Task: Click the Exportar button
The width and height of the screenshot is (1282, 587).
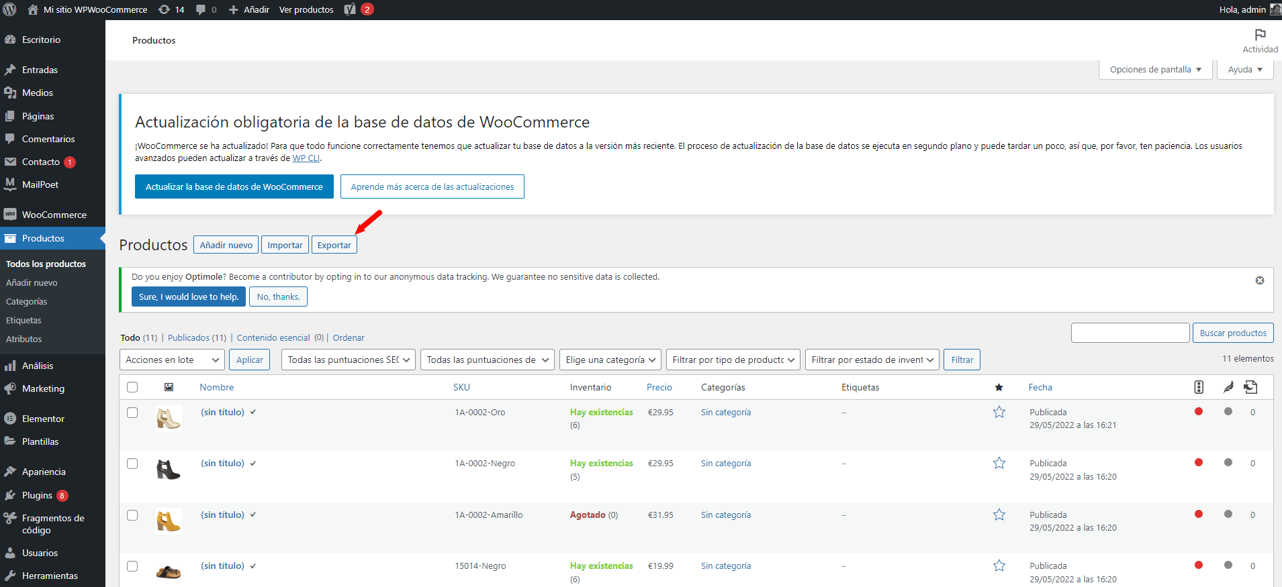Action: coord(334,245)
